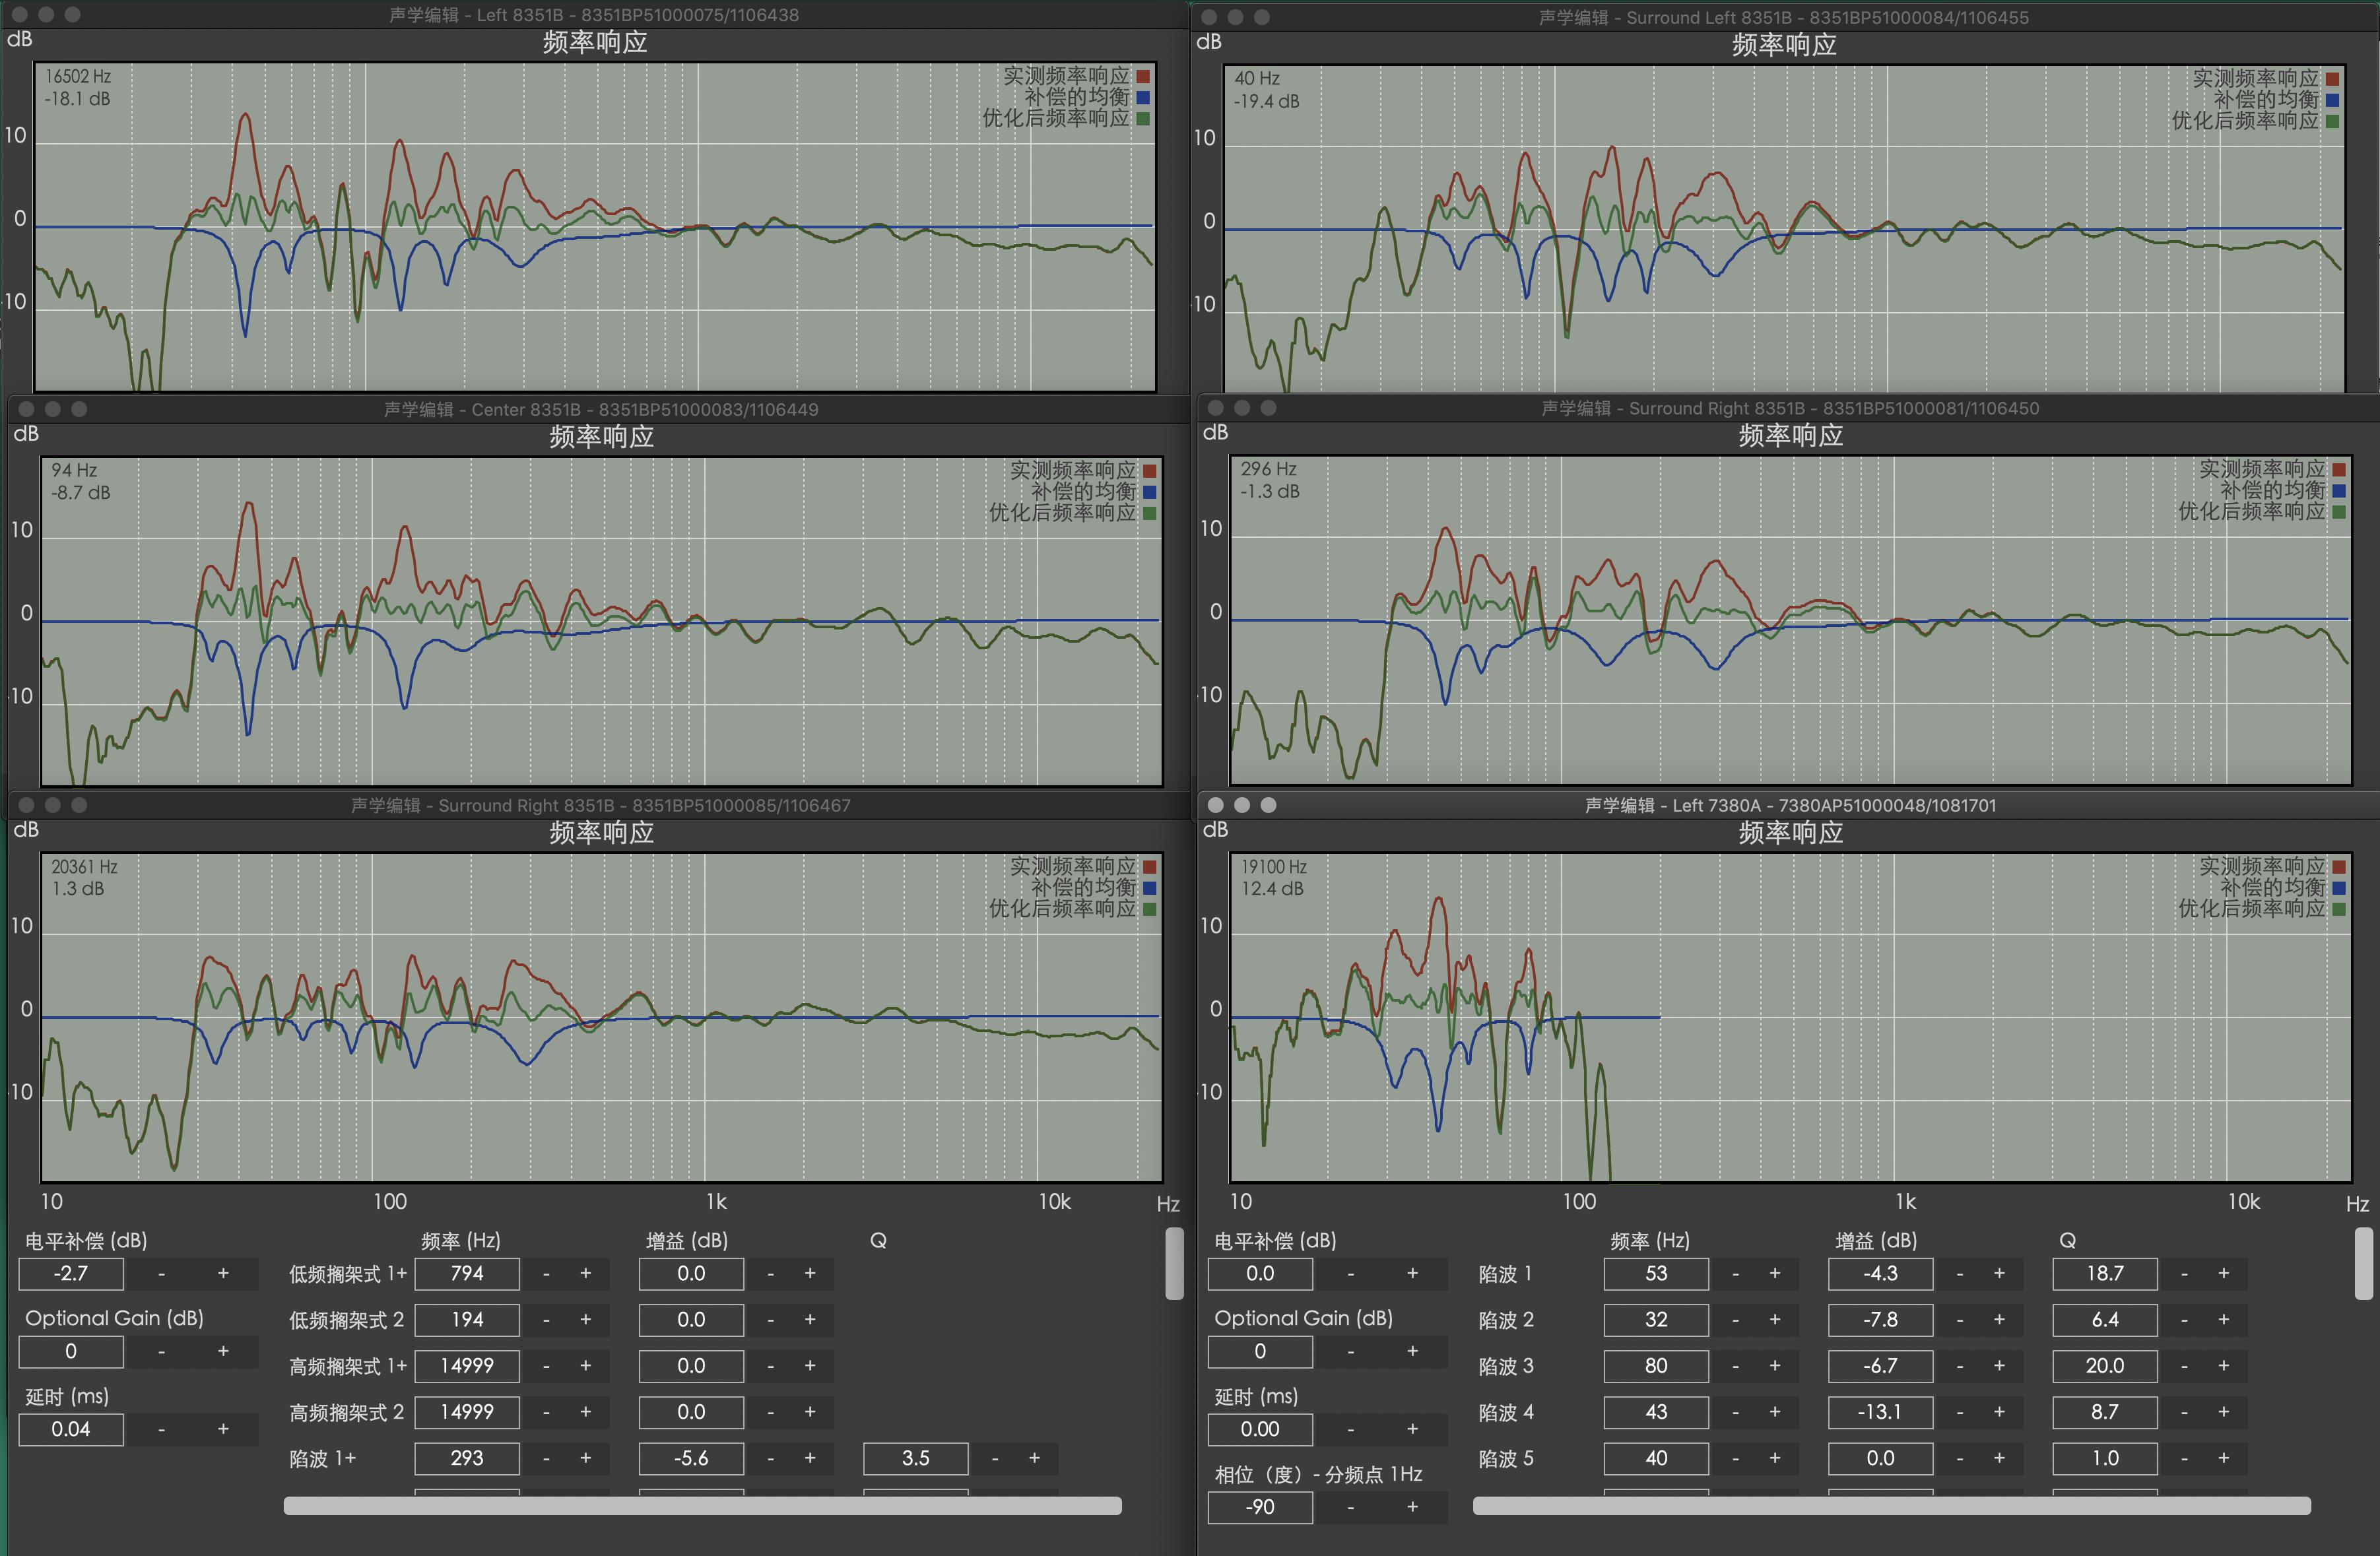Click red 实测频率响应 legend swatch in Left 8351B graph
This screenshot has width=2380, height=1556.
pos(1143,76)
